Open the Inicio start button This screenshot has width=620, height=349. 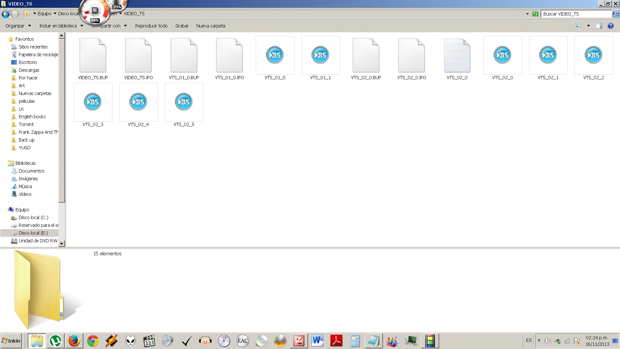tap(11, 341)
